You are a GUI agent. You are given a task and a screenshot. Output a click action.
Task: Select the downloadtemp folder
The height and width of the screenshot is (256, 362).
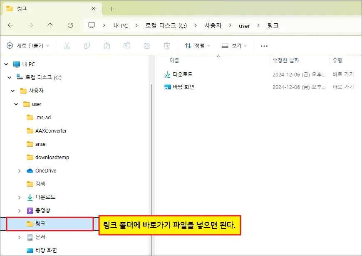click(x=48, y=158)
